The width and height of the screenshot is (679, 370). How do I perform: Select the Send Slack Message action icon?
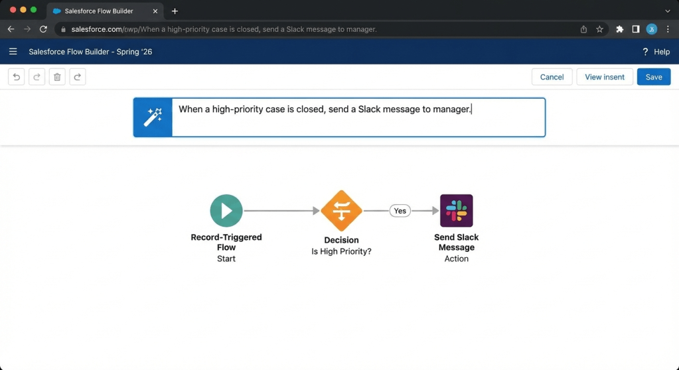[456, 211]
